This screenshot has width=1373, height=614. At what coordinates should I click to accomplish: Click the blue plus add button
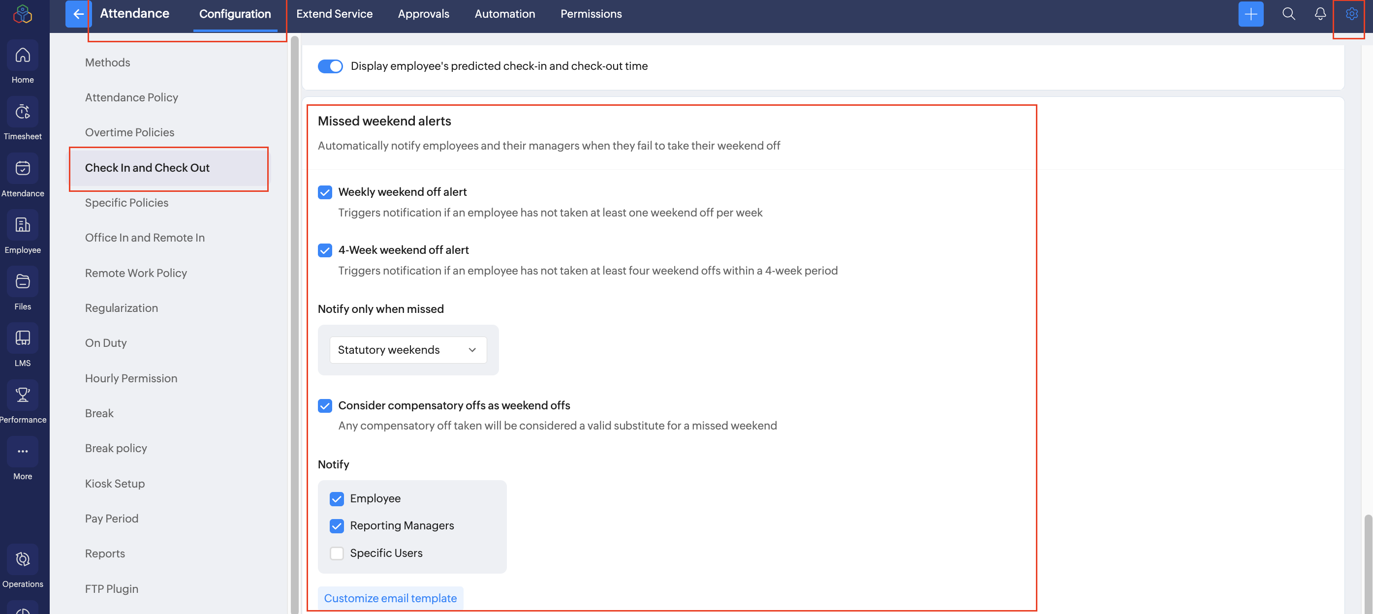[1250, 14]
